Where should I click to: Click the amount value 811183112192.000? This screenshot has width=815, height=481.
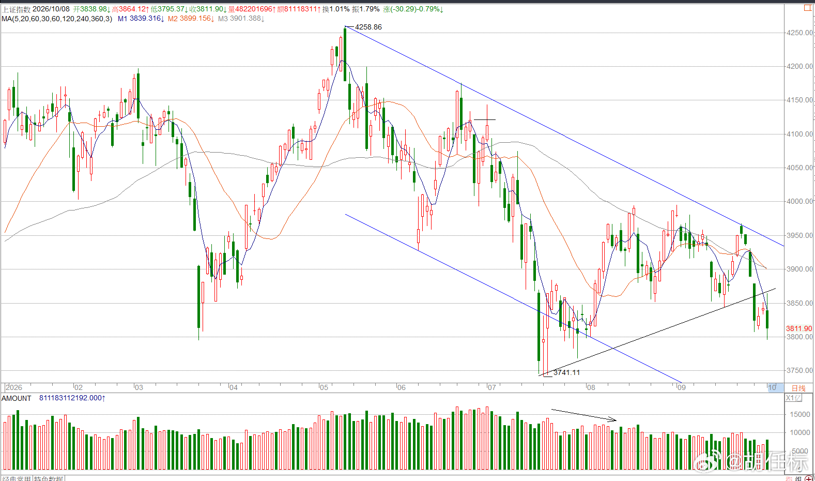click(72, 398)
